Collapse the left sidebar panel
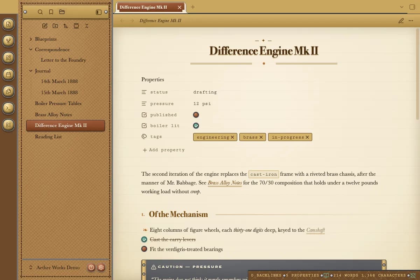Image resolution: width=420 pixels, height=280 pixels. (99, 12)
